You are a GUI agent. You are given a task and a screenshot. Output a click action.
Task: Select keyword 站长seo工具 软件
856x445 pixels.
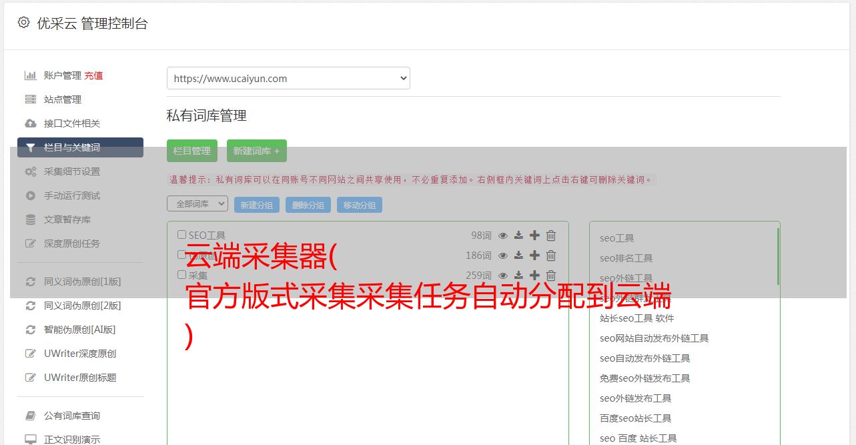coord(636,318)
